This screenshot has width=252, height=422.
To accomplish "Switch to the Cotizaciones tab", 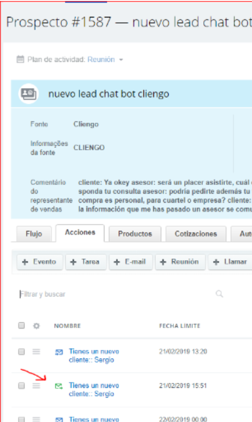I will 195,234.
